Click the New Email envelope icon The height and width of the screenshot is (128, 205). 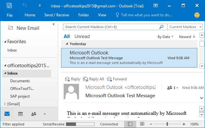(x=10, y=28)
